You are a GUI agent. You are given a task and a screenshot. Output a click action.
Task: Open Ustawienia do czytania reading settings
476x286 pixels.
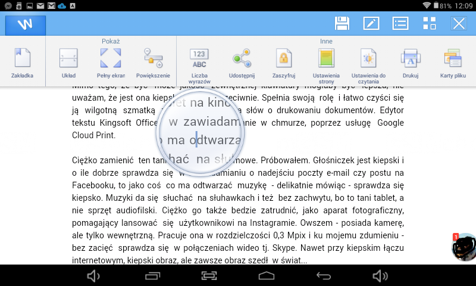click(368, 64)
